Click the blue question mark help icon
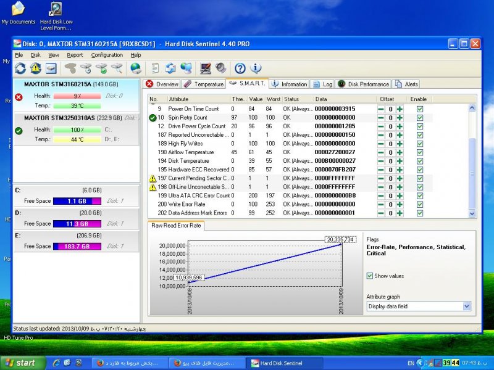Viewport: 494px width, 370px height. tap(240, 68)
